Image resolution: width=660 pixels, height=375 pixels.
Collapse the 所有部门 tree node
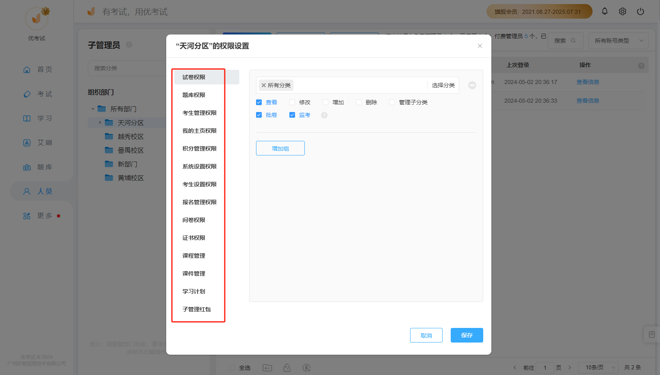click(x=93, y=109)
